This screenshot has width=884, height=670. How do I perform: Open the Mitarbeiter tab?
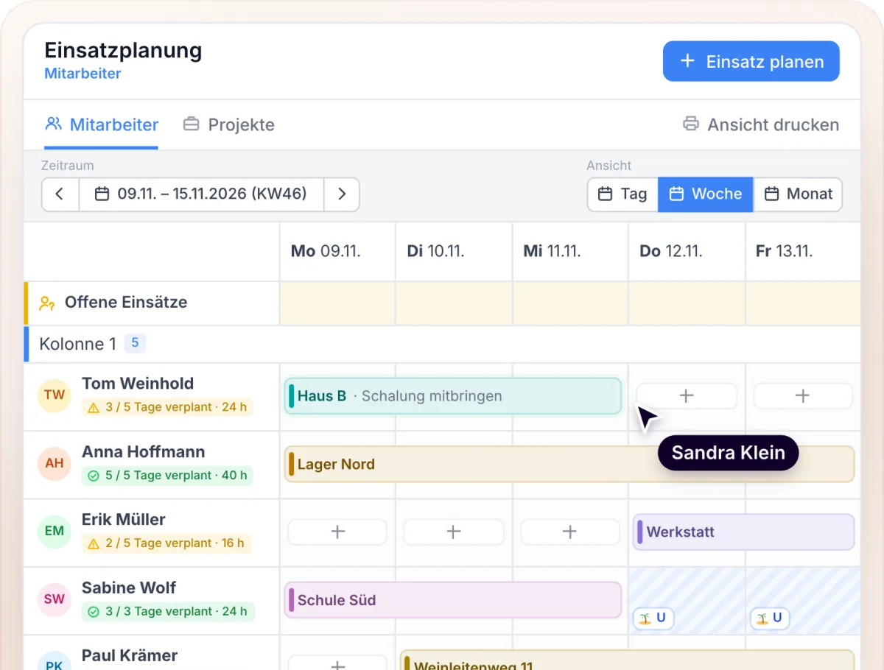coord(102,125)
